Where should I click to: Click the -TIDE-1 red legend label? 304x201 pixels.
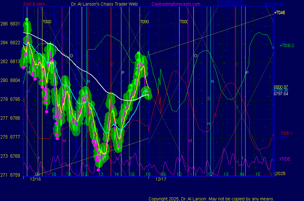pyautogui.click(x=286, y=133)
